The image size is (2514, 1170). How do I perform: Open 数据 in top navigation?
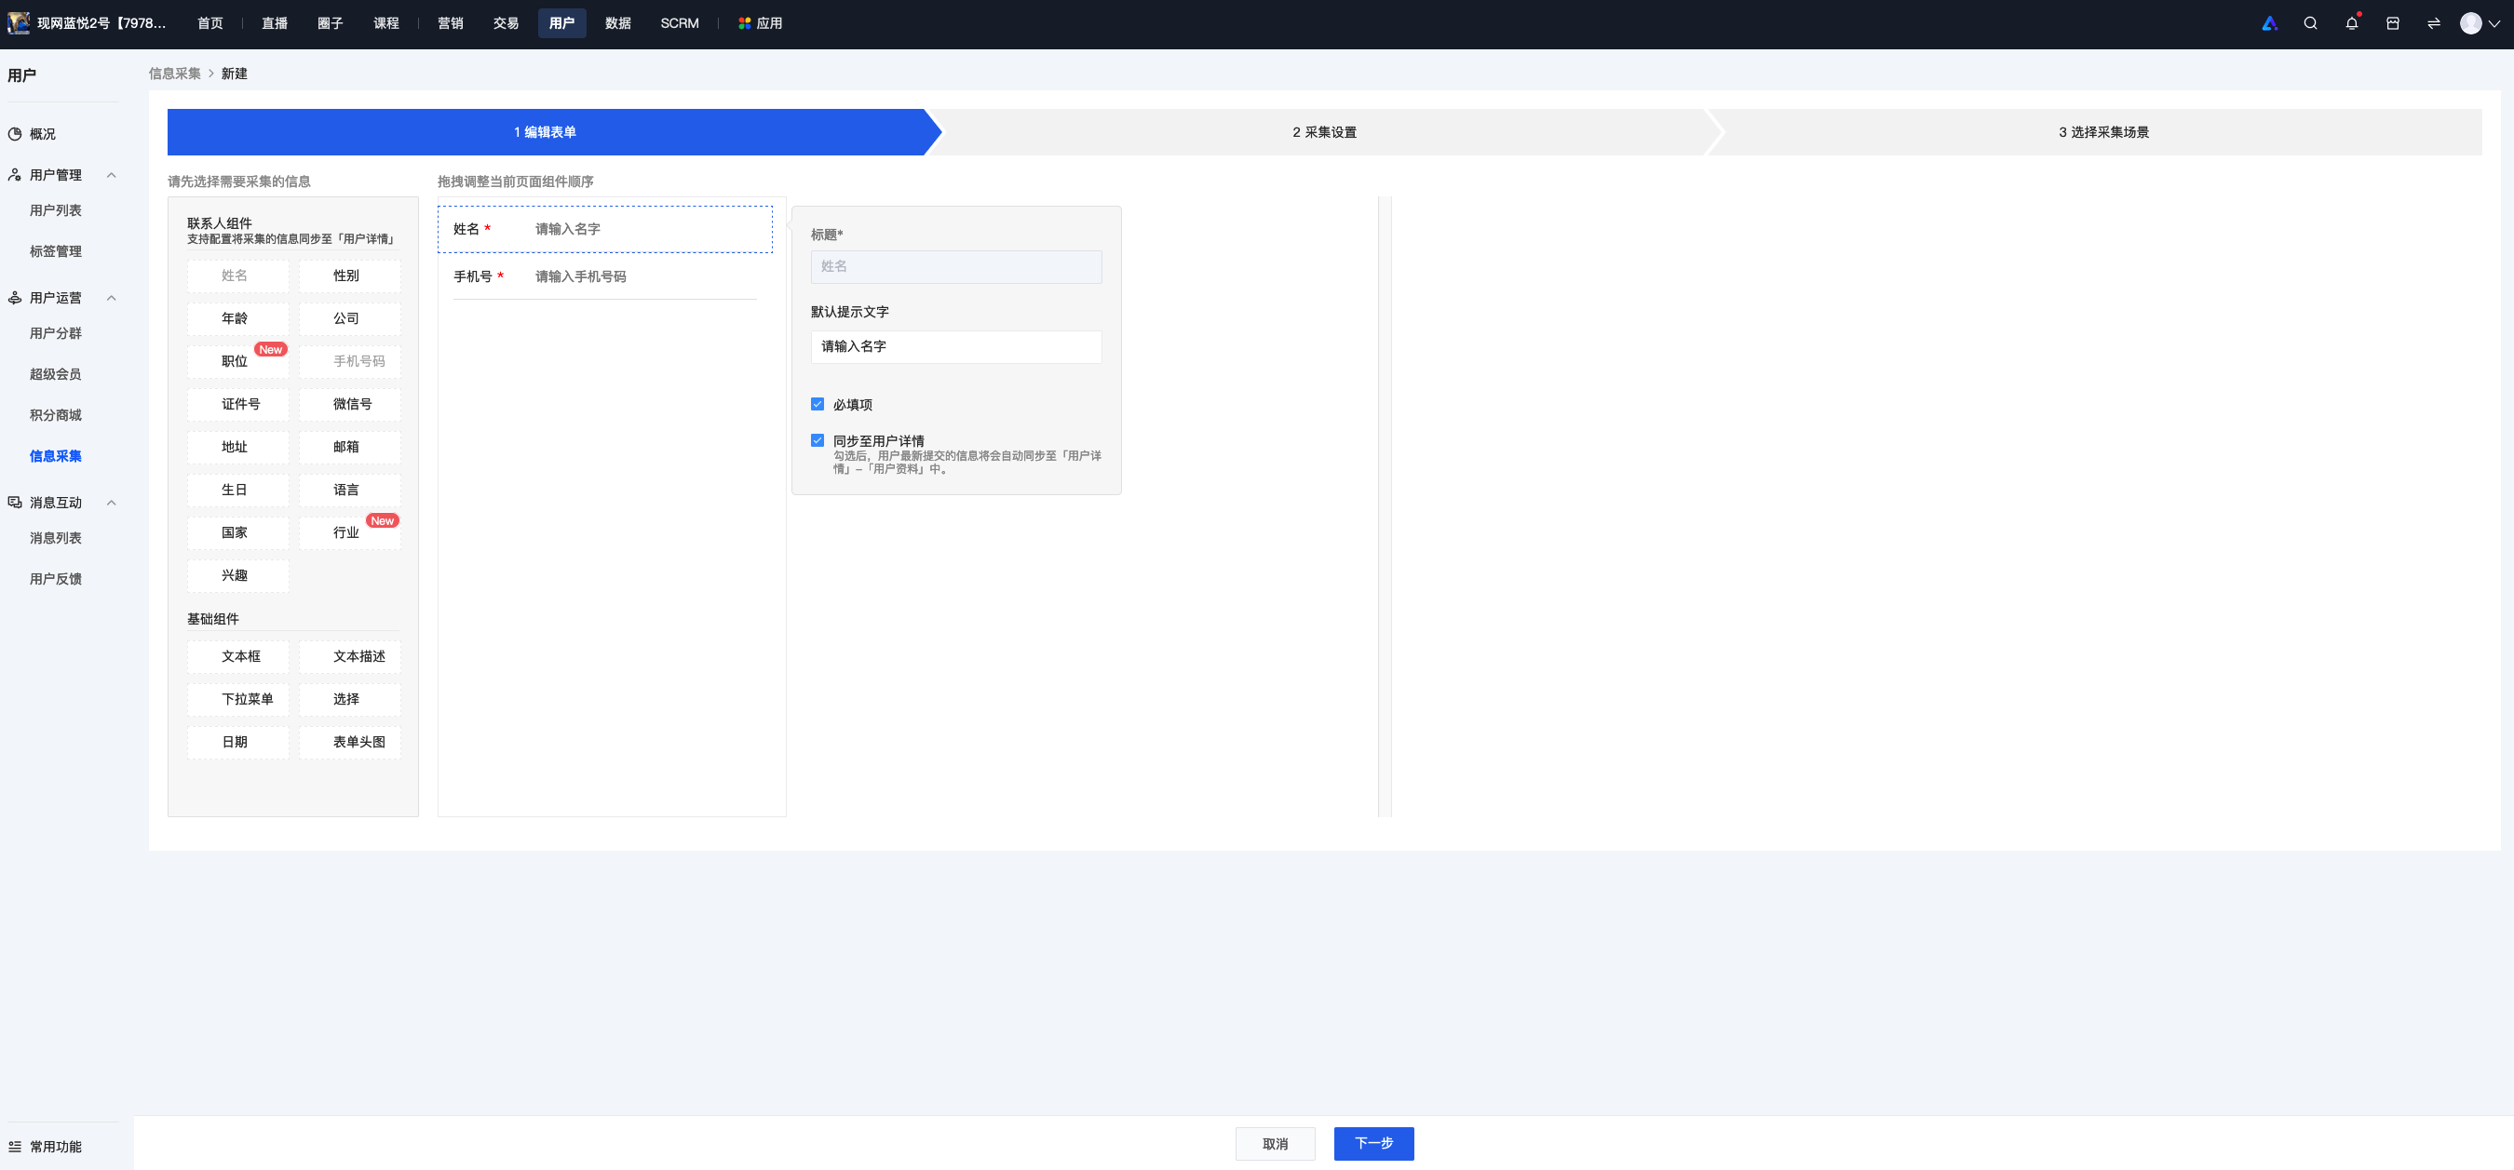617,23
